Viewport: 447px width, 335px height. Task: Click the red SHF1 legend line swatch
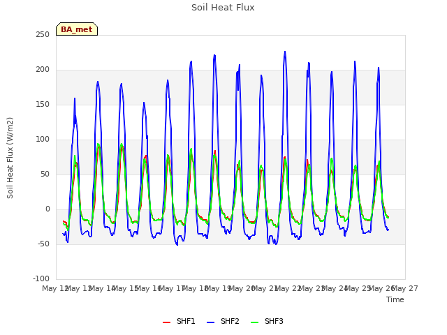coord(166,322)
